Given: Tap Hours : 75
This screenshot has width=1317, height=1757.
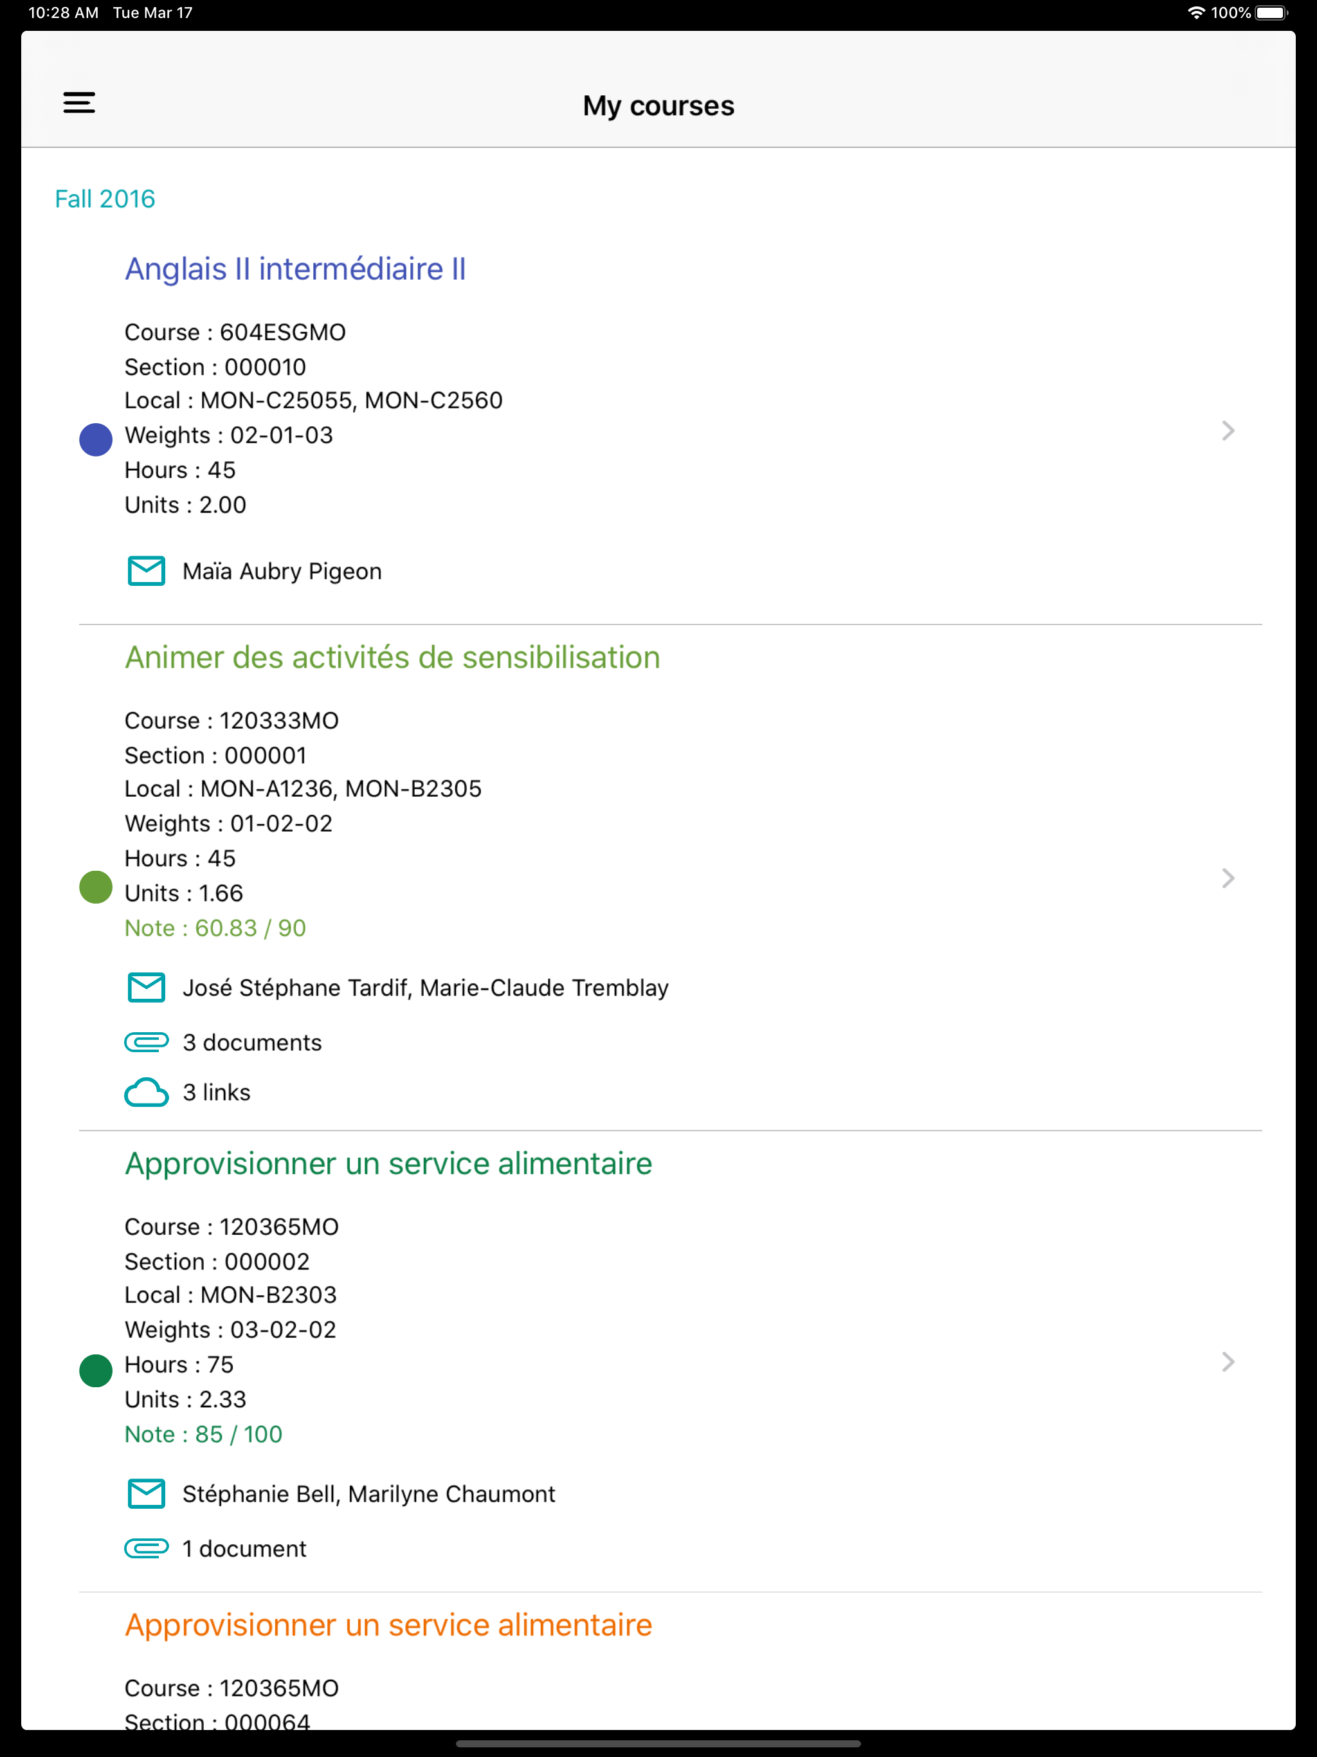Looking at the screenshot, I should coord(179,1365).
